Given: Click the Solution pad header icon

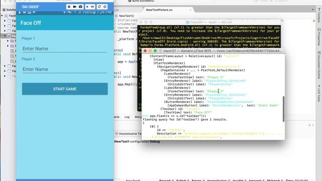Looking at the screenshot, I should click(4, 10).
